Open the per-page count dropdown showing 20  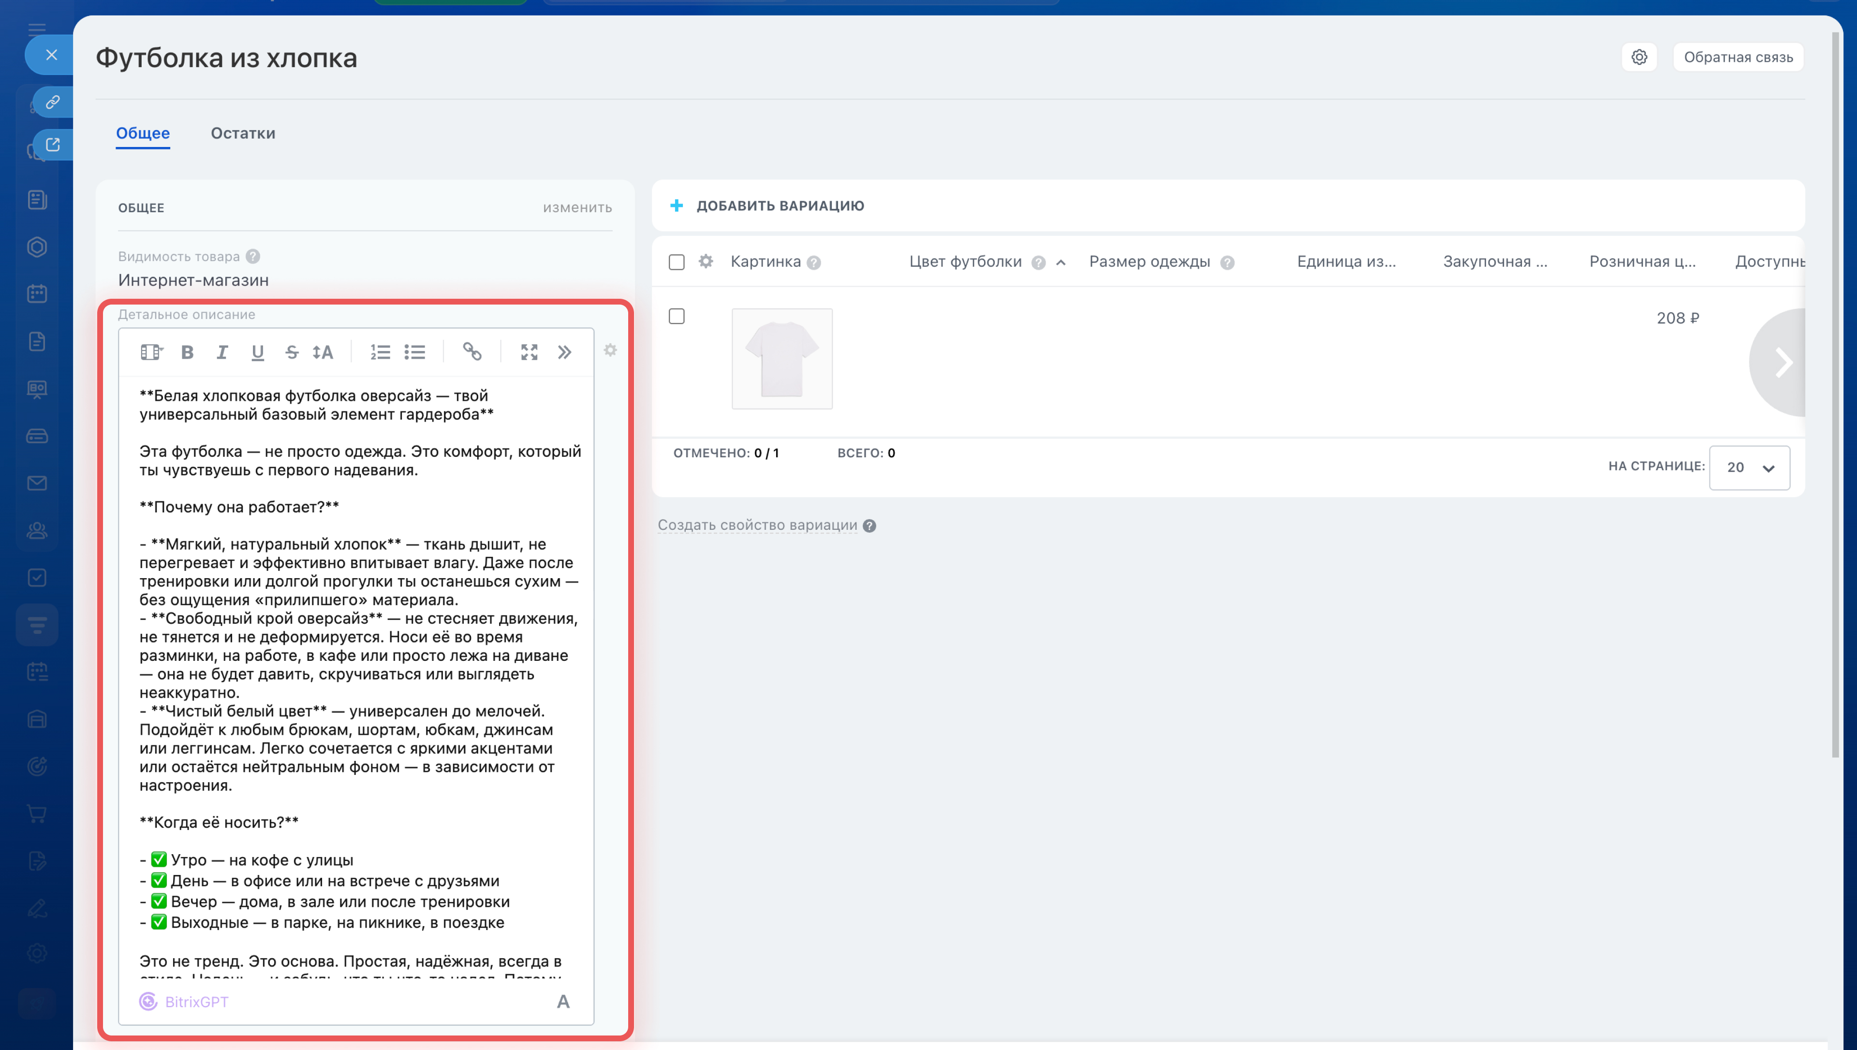pyautogui.click(x=1749, y=467)
